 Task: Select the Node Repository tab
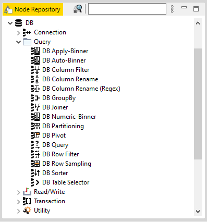tap(33, 9)
